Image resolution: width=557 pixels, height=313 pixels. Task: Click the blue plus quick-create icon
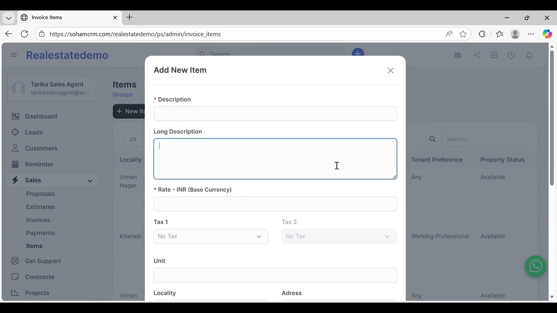click(x=358, y=53)
